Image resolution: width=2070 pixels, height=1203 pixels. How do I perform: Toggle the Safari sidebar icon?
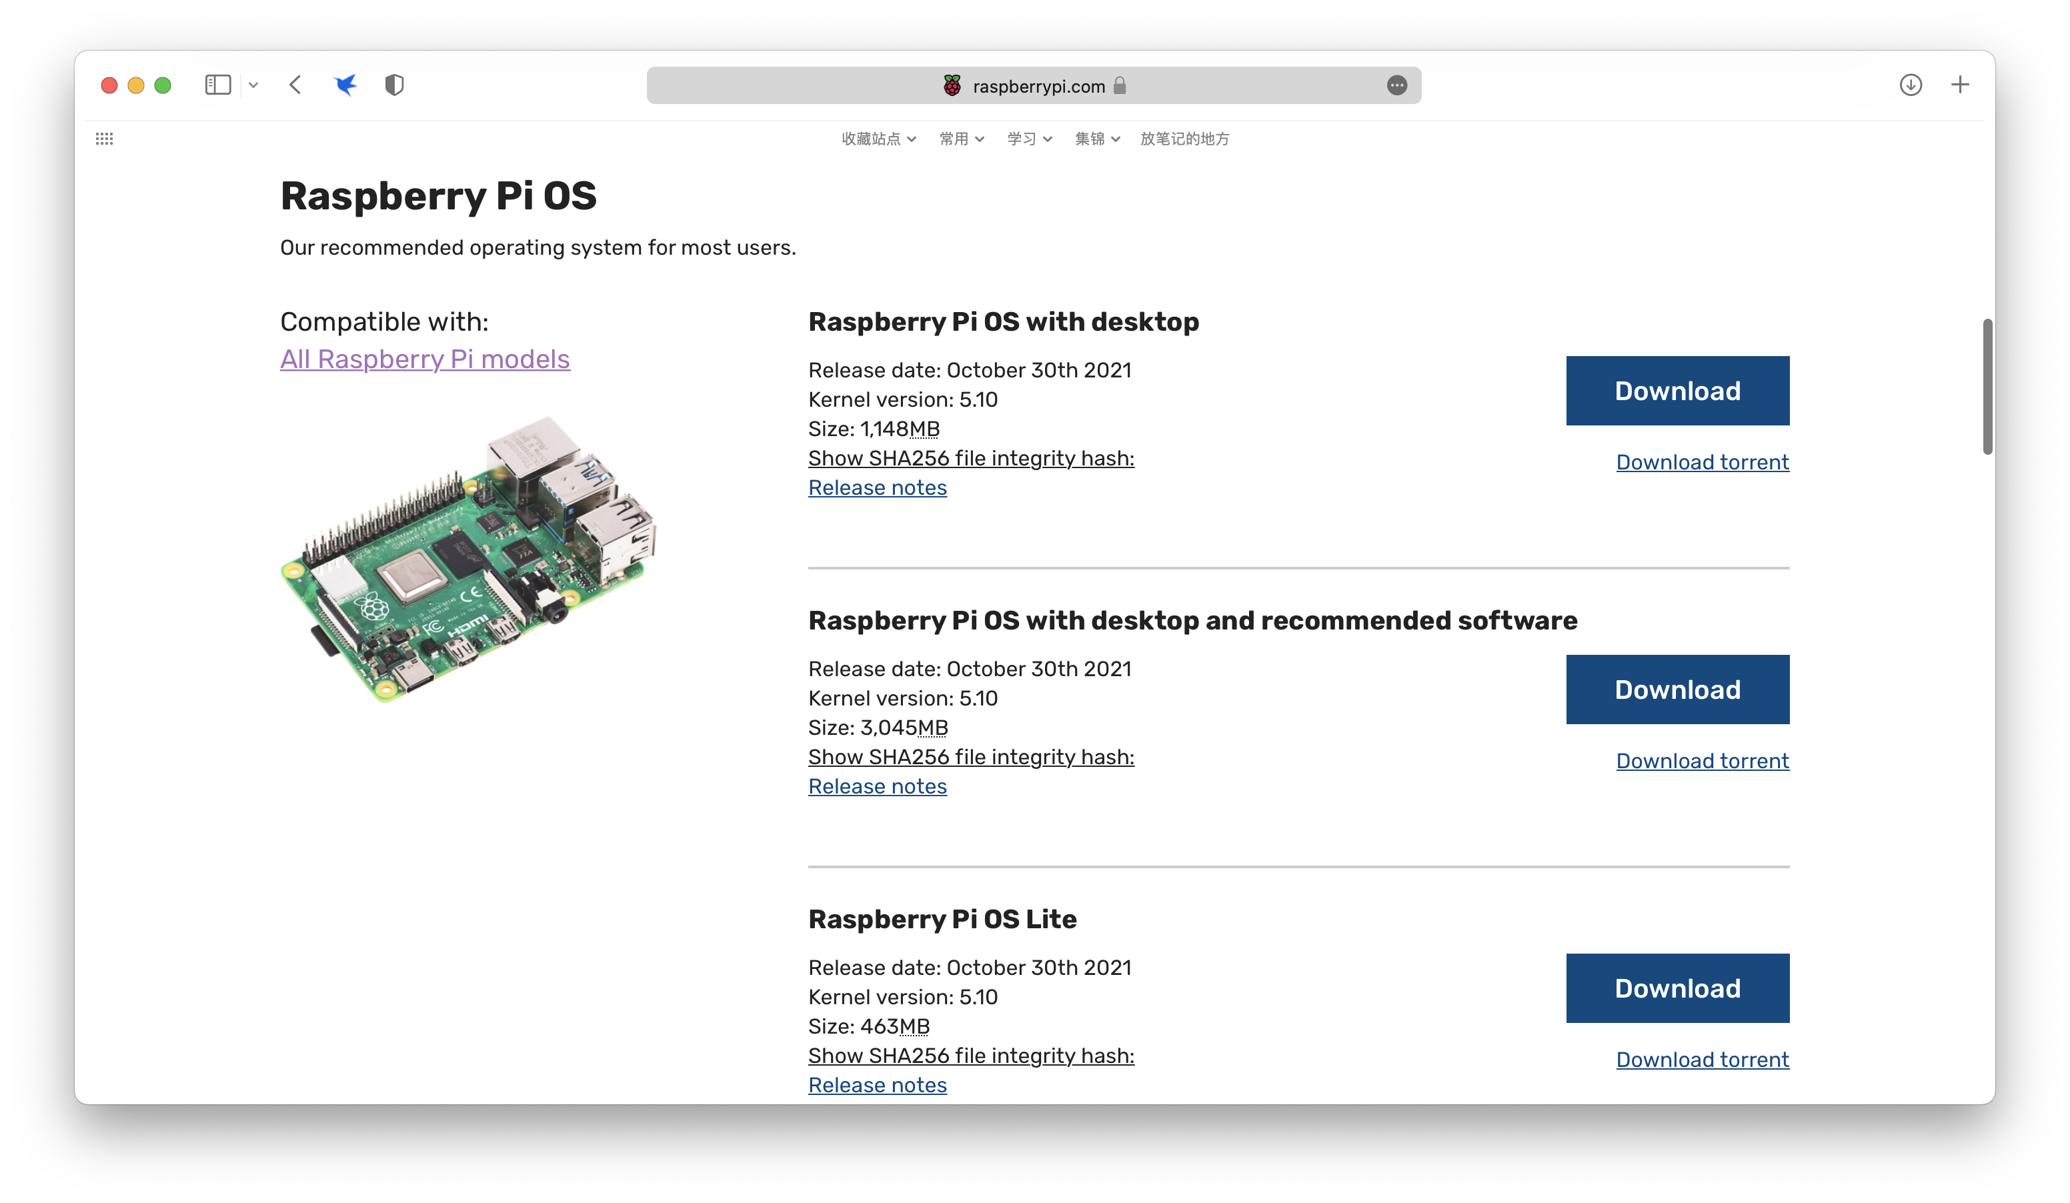pos(217,85)
